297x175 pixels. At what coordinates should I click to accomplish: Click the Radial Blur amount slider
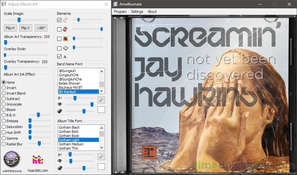(x=39, y=144)
